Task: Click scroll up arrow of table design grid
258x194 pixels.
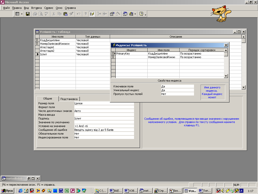Action: click(x=244, y=37)
